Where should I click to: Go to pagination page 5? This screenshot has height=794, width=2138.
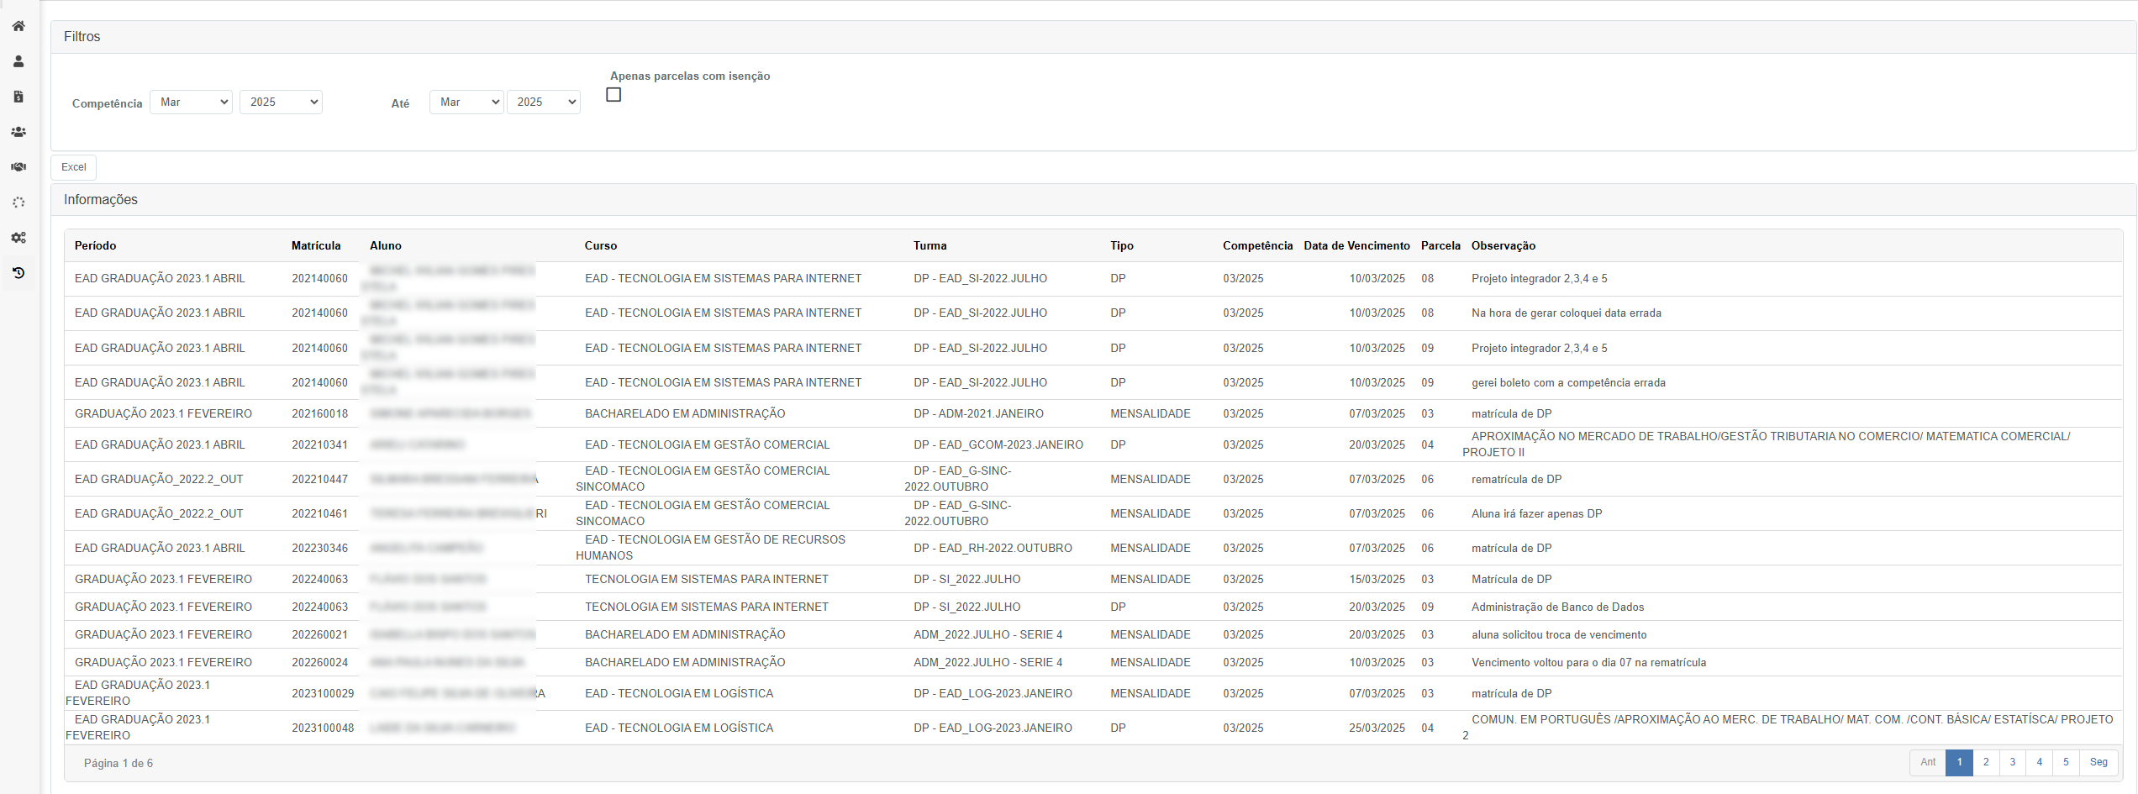[2066, 762]
